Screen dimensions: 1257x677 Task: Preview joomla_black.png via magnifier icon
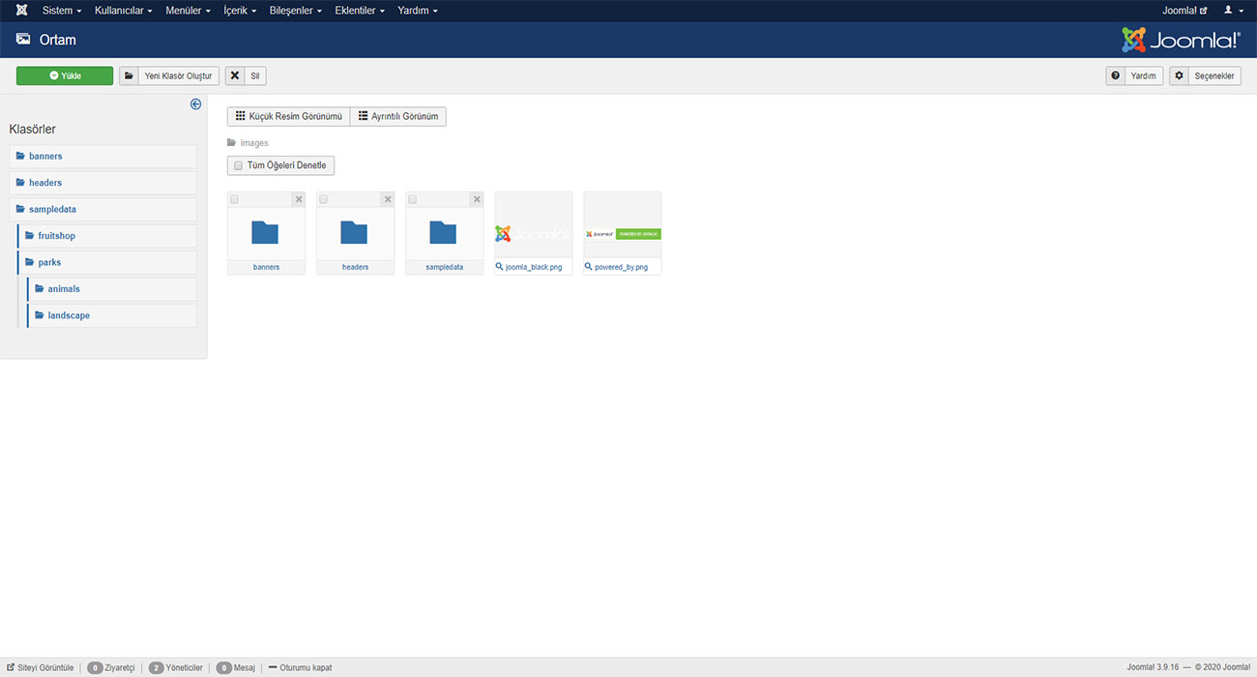coord(499,267)
